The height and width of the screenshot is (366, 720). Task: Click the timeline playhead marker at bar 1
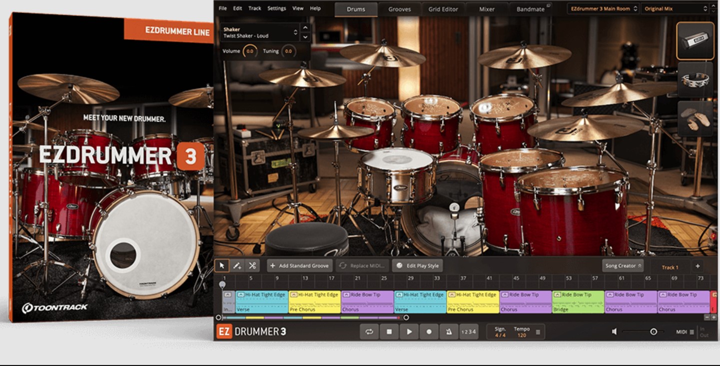click(222, 284)
